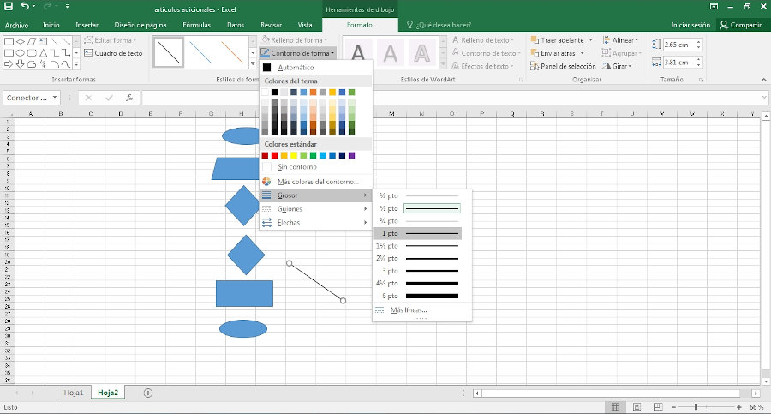Open Panel de selección
The image size is (771, 414).
563,66
